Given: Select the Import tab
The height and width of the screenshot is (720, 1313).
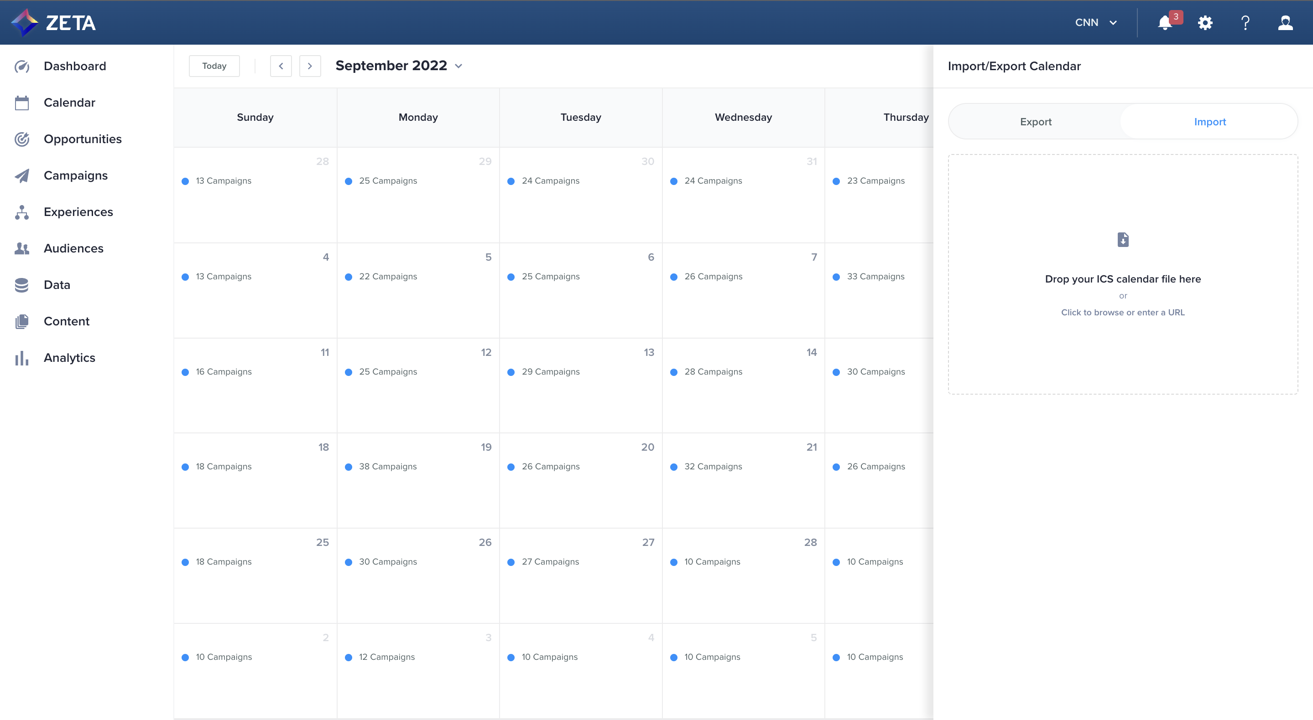Looking at the screenshot, I should [1209, 122].
